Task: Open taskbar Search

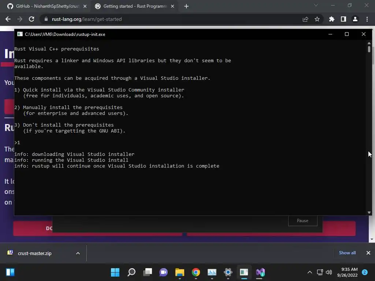Action: tap(131, 272)
